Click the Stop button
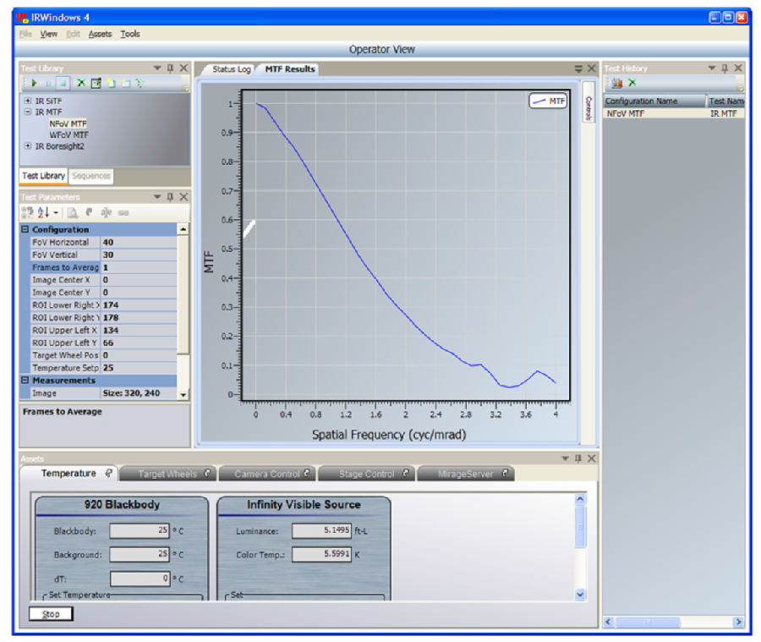This screenshot has height=642, width=761. point(51,614)
